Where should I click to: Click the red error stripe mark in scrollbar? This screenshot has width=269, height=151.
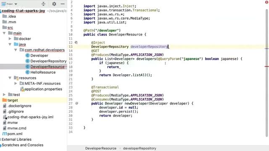[x=266, y=66]
